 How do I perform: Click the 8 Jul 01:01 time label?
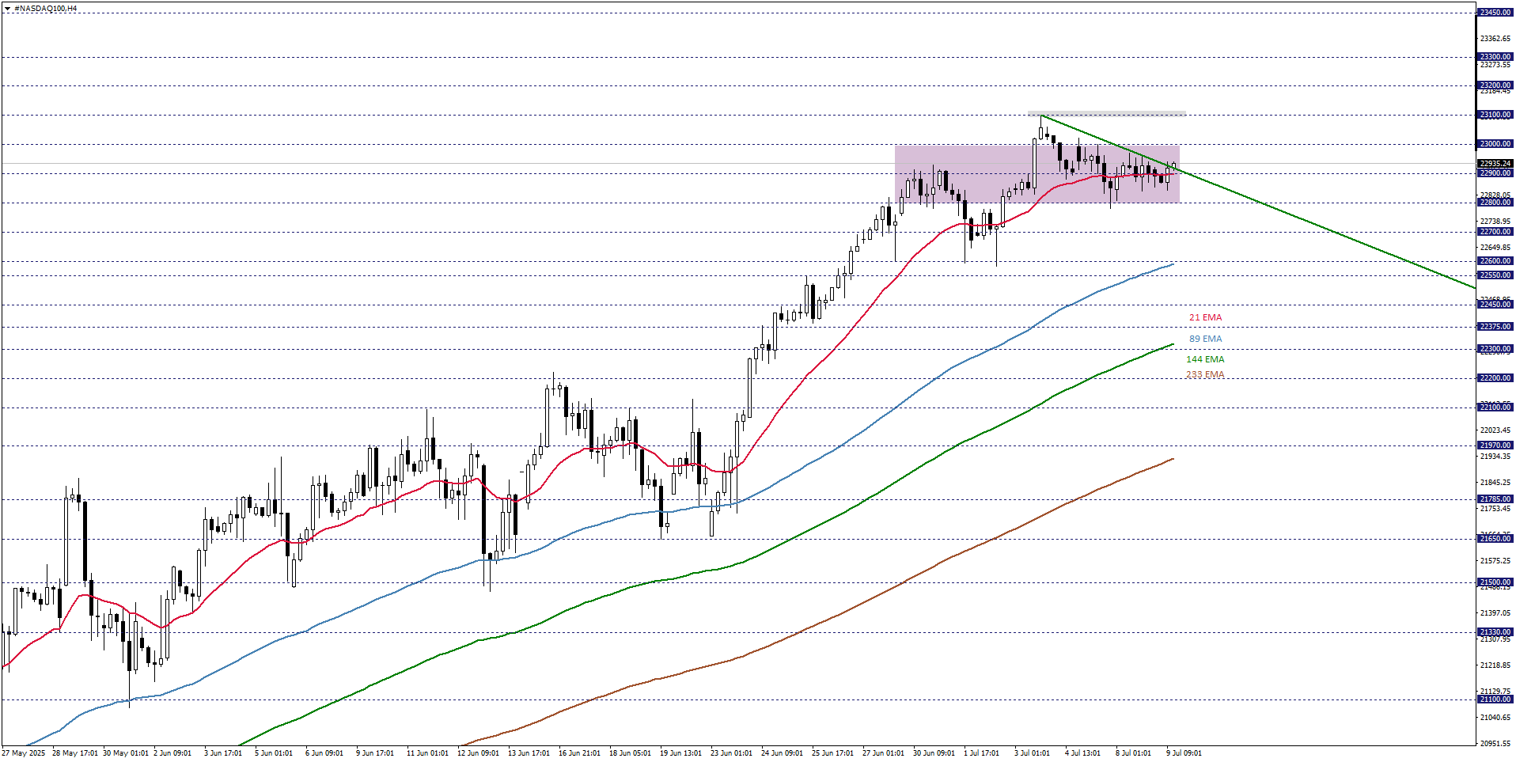pyautogui.click(x=1133, y=753)
